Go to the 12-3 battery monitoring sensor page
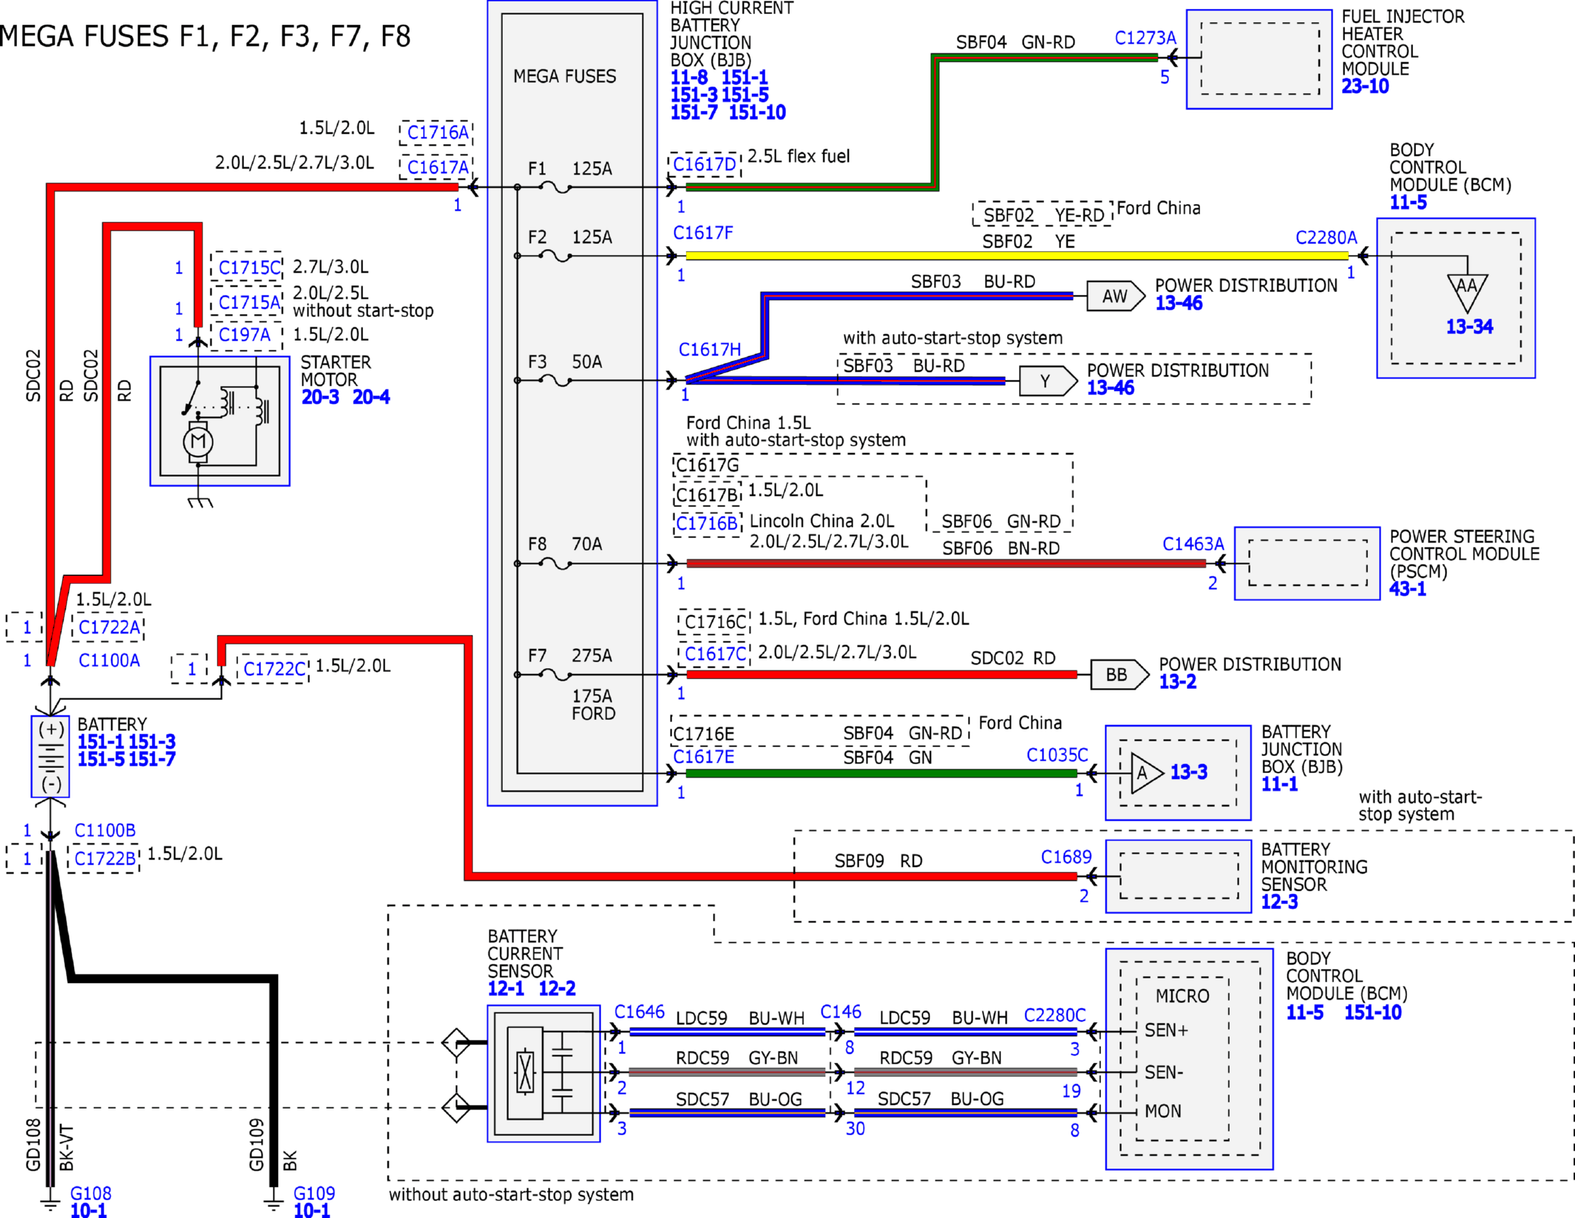 click(1279, 902)
